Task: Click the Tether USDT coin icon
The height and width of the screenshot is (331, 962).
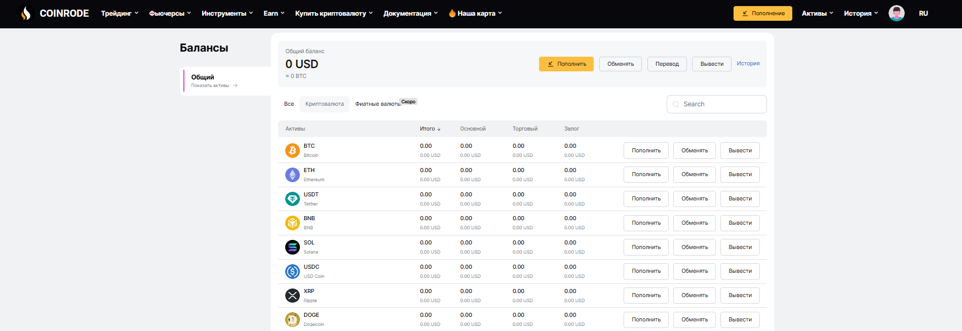Action: pyautogui.click(x=292, y=199)
